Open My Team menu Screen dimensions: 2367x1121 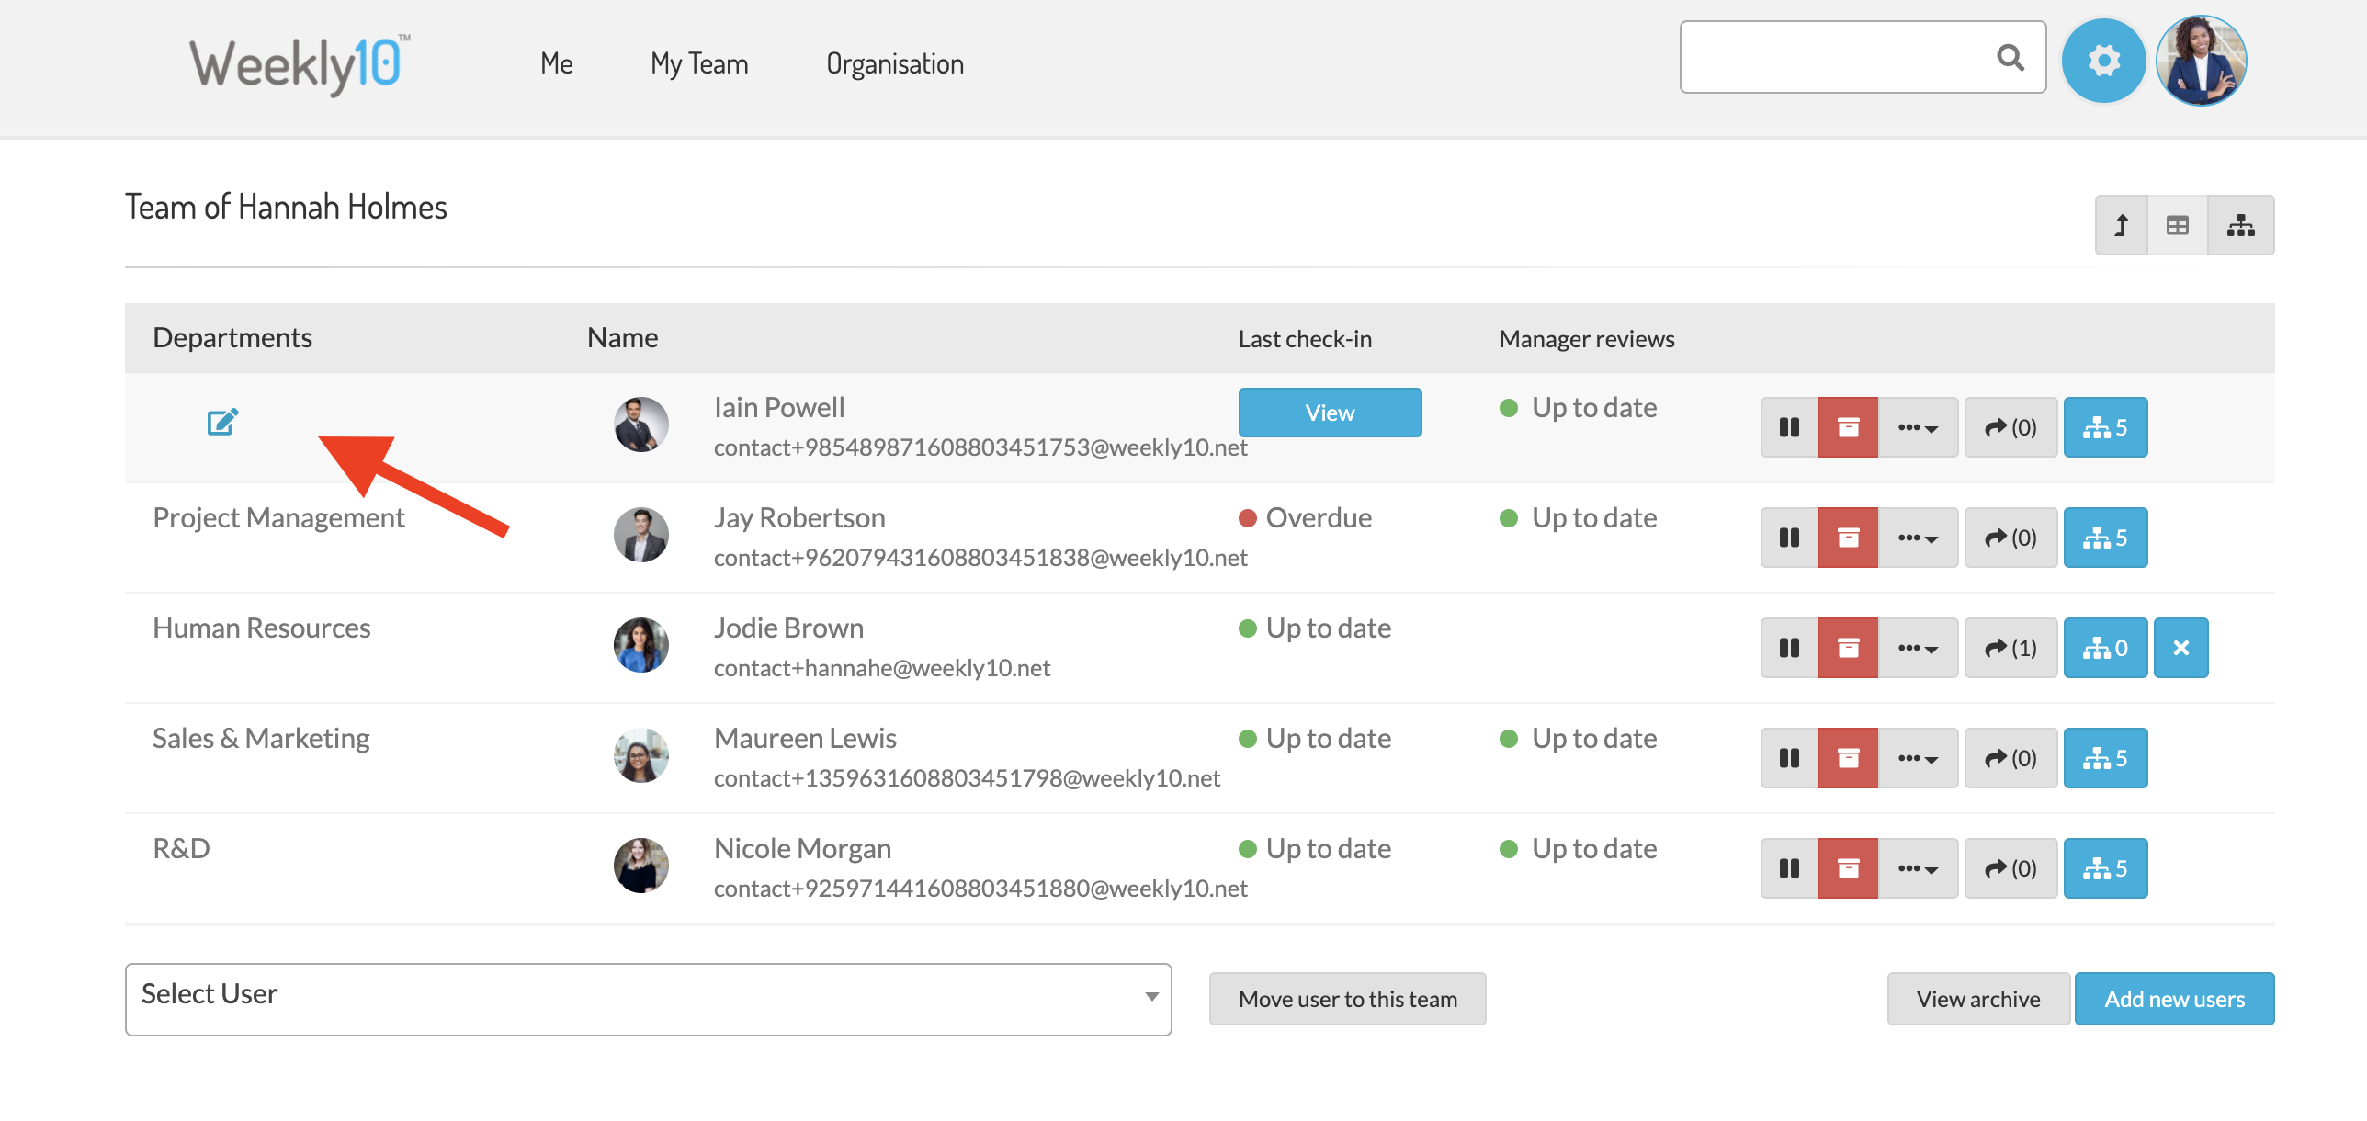pyautogui.click(x=699, y=63)
